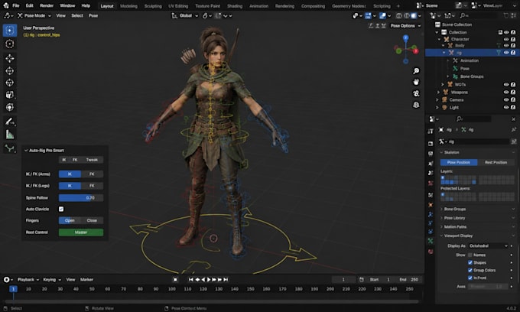Image resolution: width=520 pixels, height=312 pixels.
Task: Click the Rest Position button
Action: 496,162
